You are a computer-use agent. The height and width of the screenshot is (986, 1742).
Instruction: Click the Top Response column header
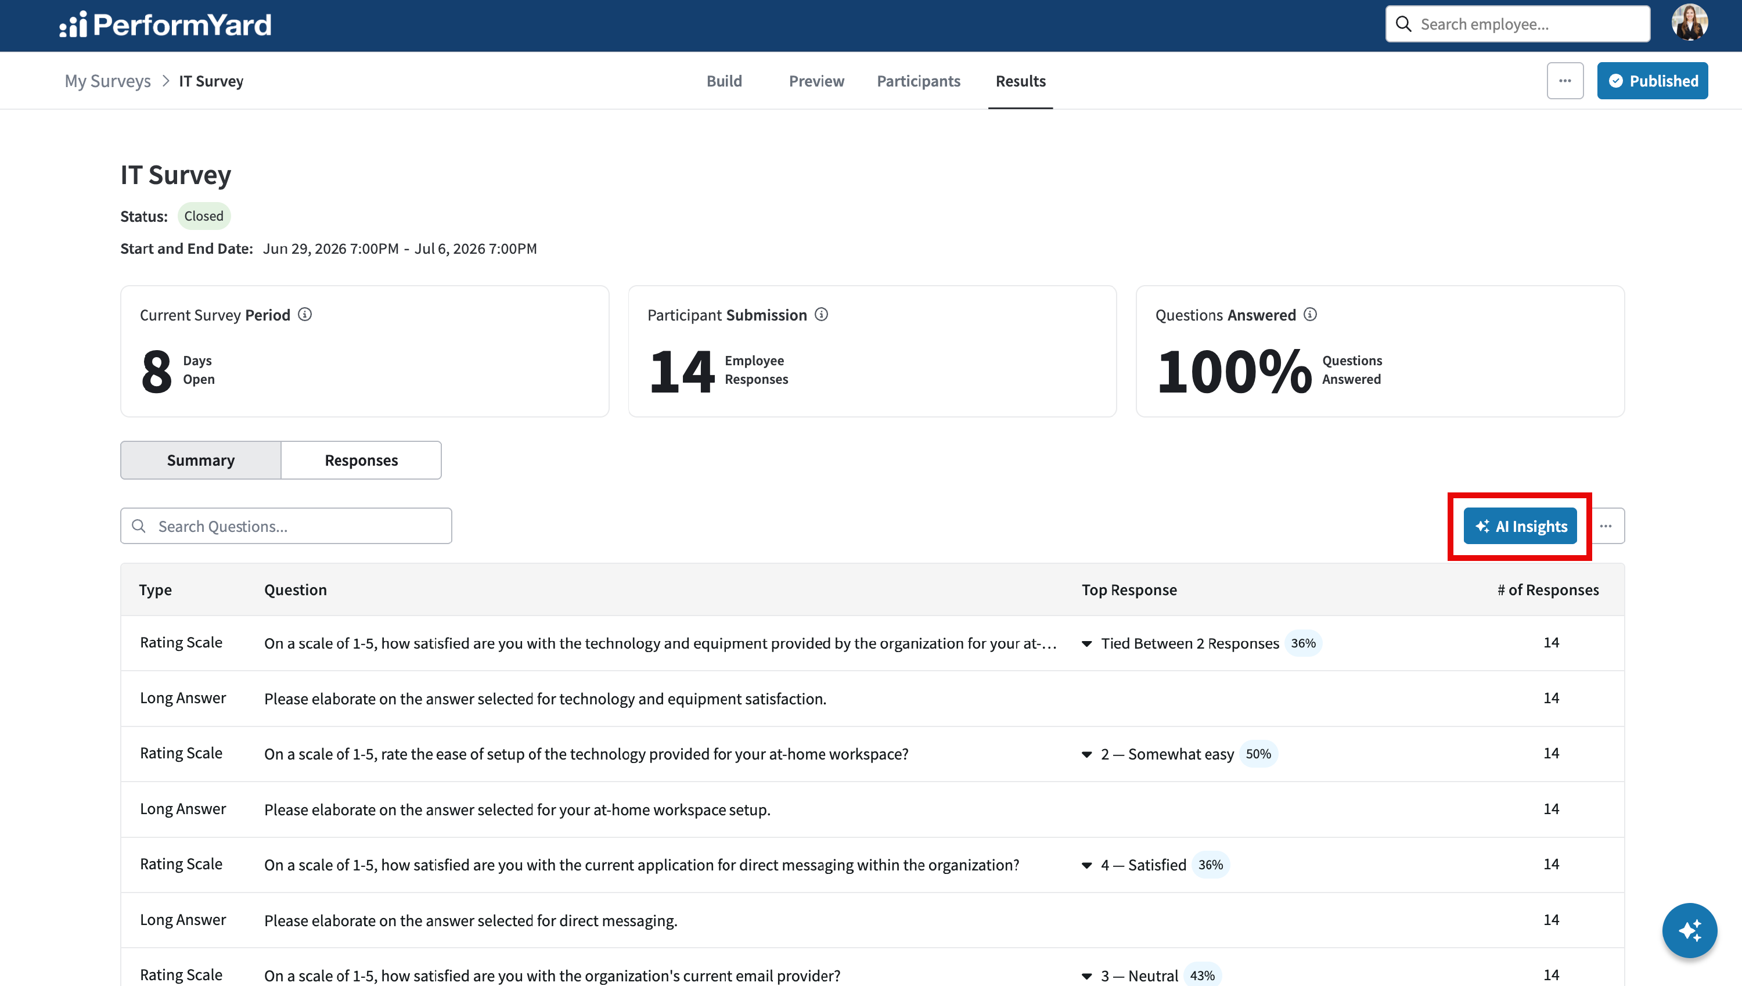pos(1129,590)
